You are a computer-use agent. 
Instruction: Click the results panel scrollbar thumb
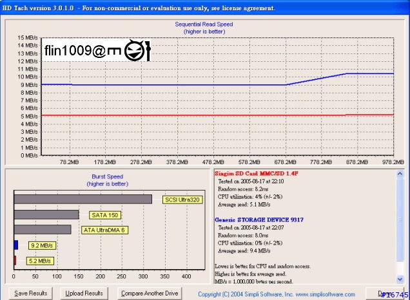click(400, 220)
